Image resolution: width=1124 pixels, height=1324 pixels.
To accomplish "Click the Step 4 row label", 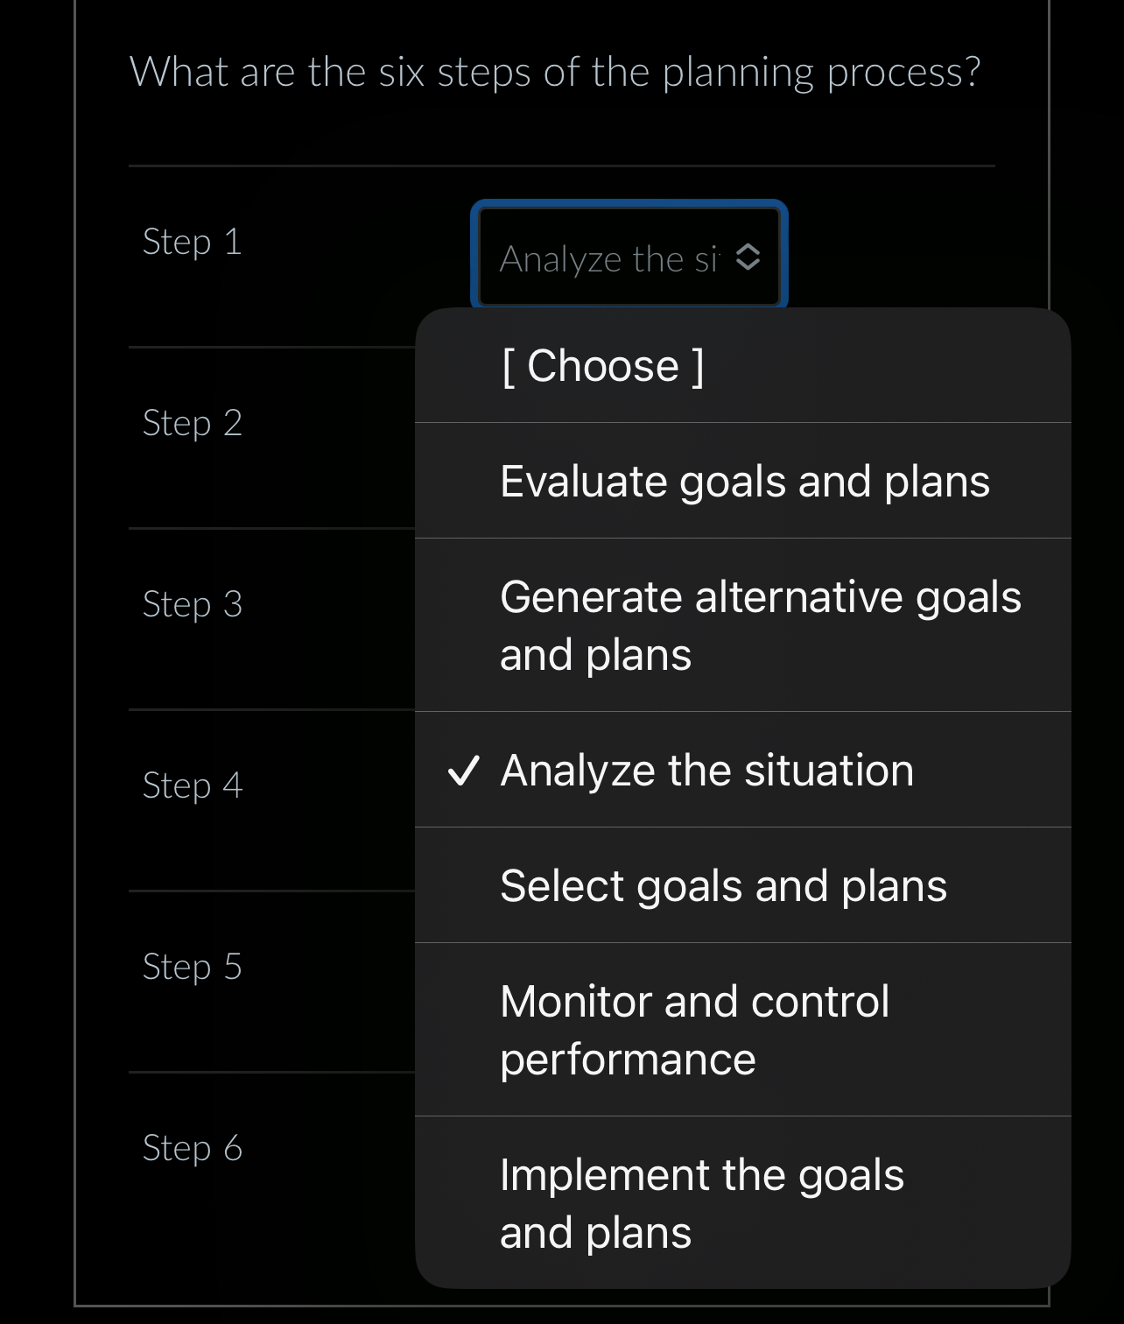I will pyautogui.click(x=191, y=786).
